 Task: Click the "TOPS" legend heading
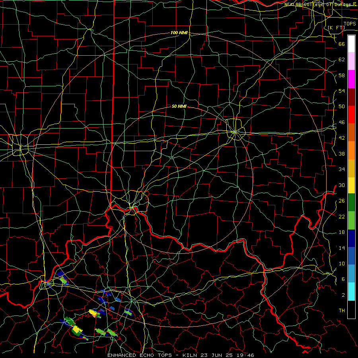tap(350, 24)
